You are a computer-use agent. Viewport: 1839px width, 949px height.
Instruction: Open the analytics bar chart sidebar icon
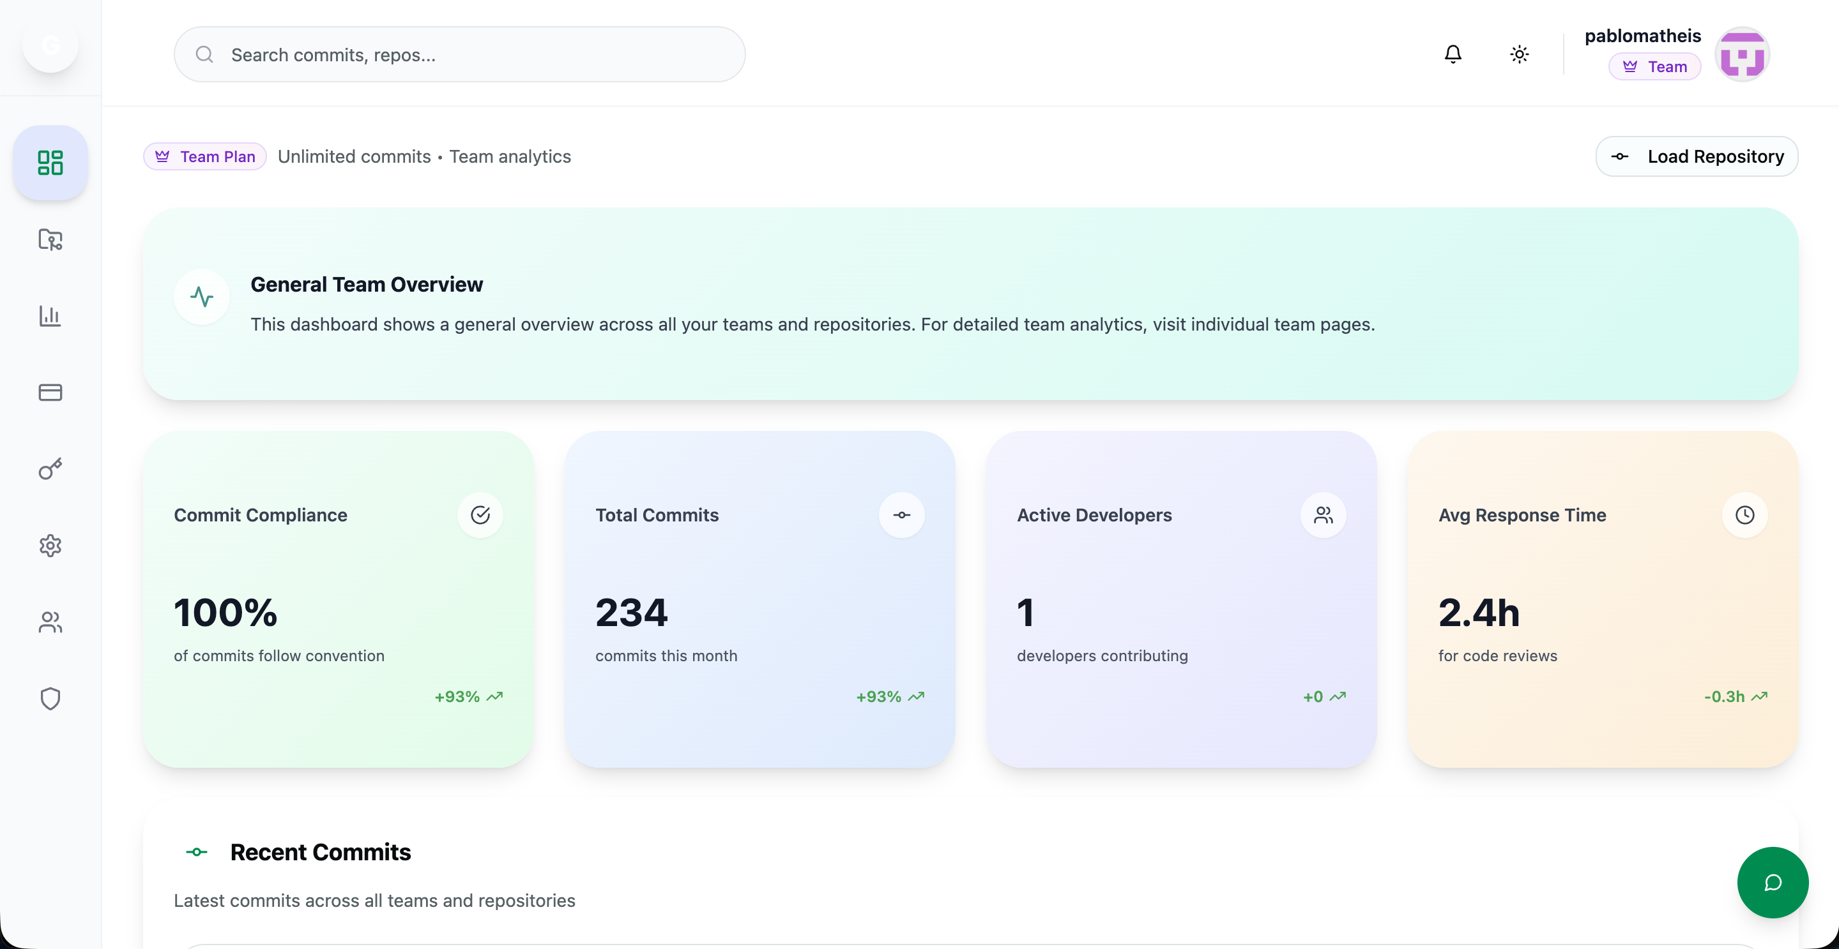click(x=50, y=316)
